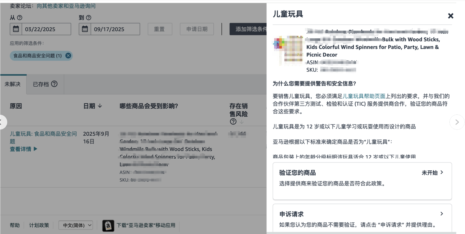Remove the 食品和商品安全问题 filter chip
The height and width of the screenshot is (234, 465).
(x=68, y=56)
